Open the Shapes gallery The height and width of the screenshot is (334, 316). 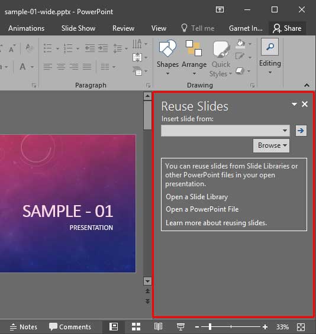(x=167, y=58)
